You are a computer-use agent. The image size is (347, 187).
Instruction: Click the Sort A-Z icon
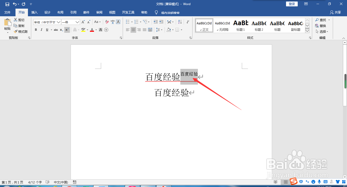pyautogui.click(x=180, y=22)
